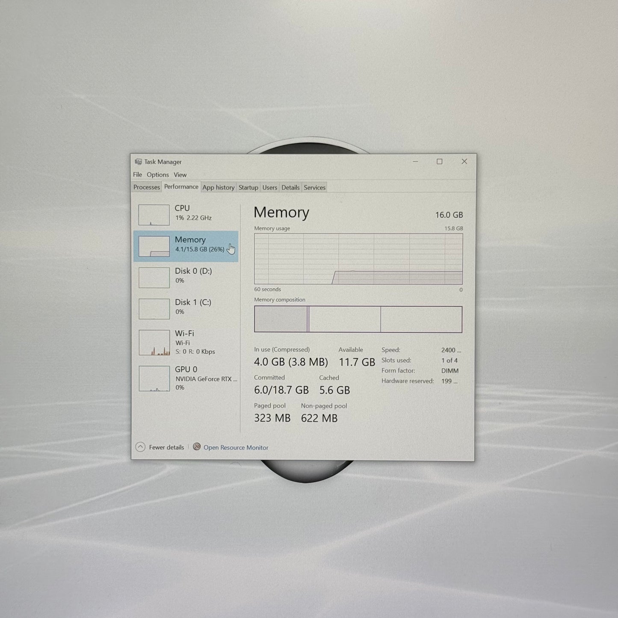Screen dimensions: 618x618
Task: Open Resource Monitor link
Action: coord(236,447)
